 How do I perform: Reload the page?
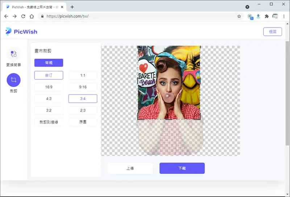tap(23, 16)
